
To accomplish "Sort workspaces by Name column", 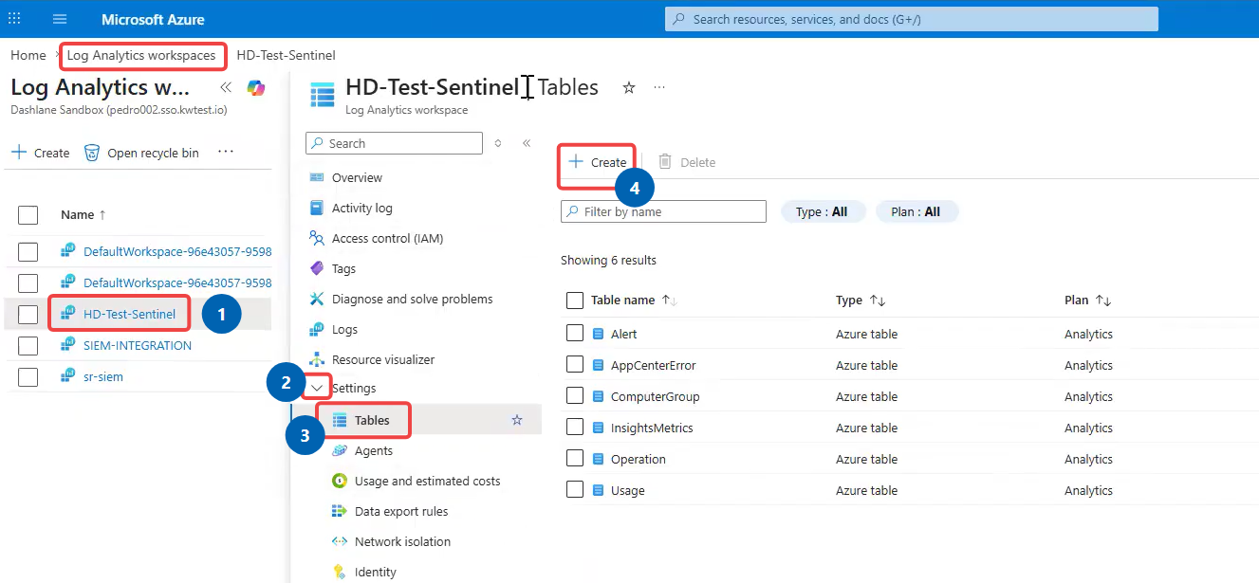I will coord(83,215).
